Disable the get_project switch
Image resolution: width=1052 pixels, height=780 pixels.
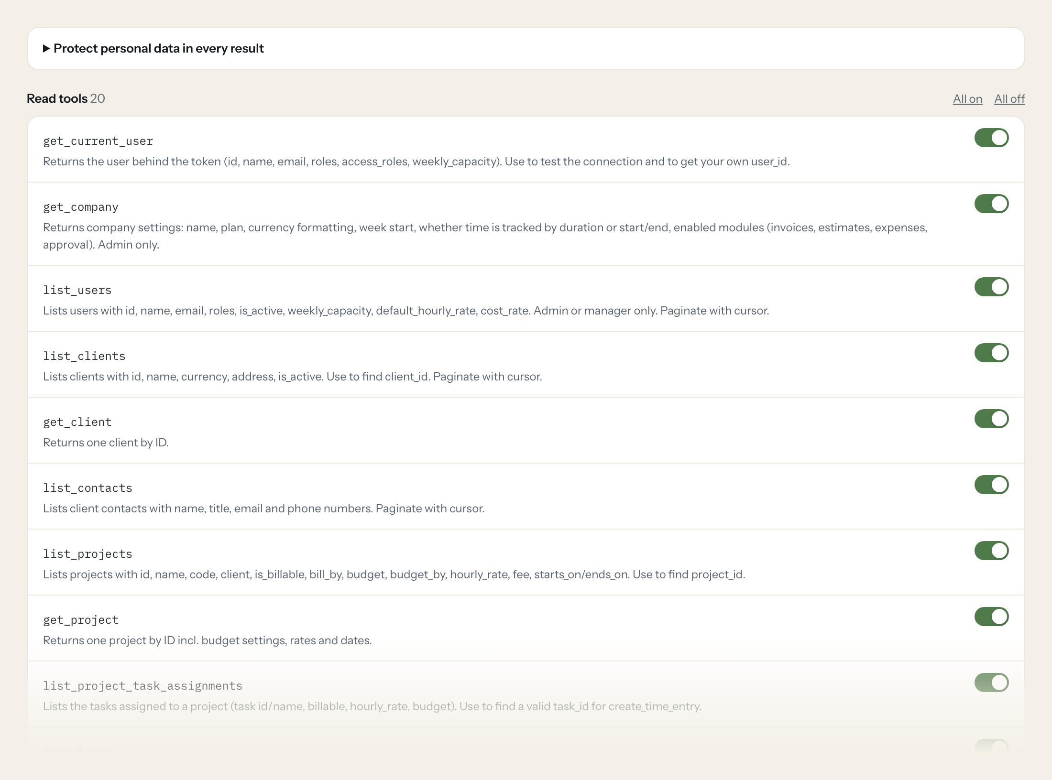point(991,617)
